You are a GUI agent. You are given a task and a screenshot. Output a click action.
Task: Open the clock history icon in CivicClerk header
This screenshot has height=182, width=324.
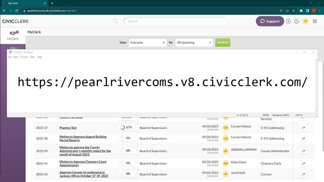click(x=297, y=21)
